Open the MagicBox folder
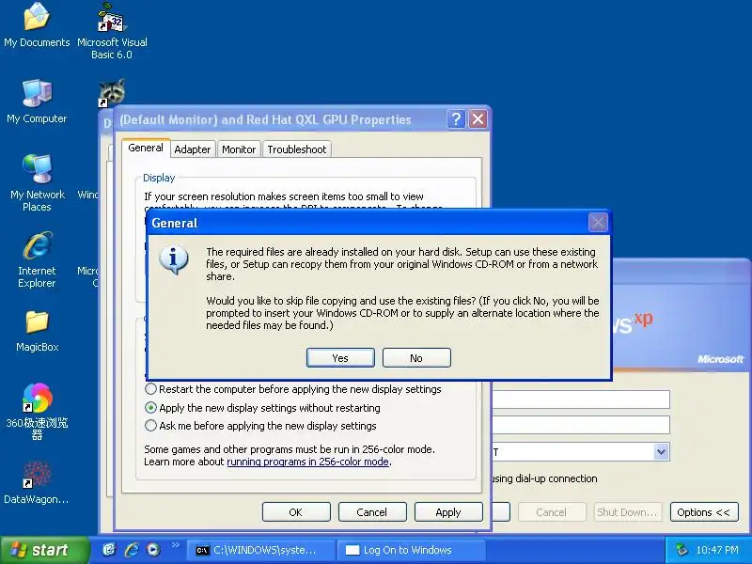The width and height of the screenshot is (752, 564). (37, 331)
